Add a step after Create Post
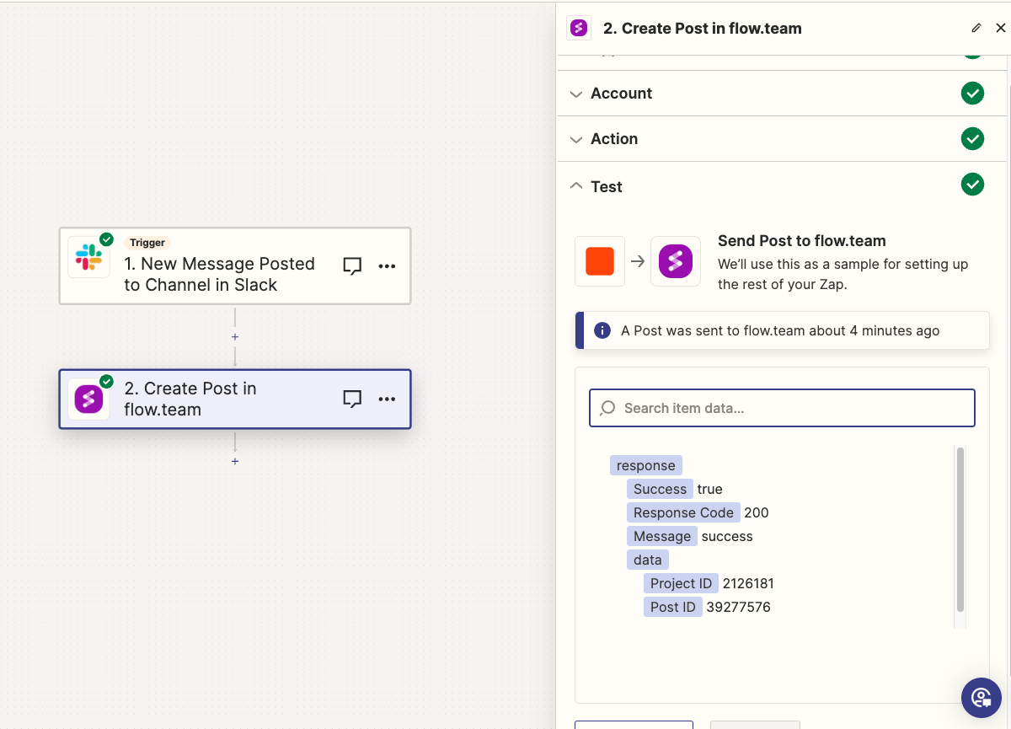The image size is (1011, 729). [235, 462]
